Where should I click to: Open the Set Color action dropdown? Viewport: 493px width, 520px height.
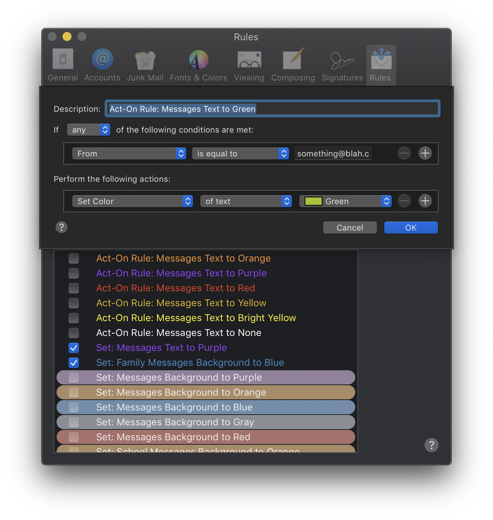point(133,201)
